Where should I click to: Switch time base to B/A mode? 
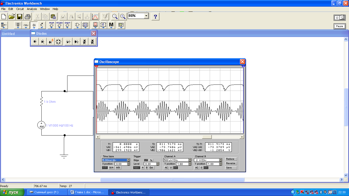coord(112,168)
